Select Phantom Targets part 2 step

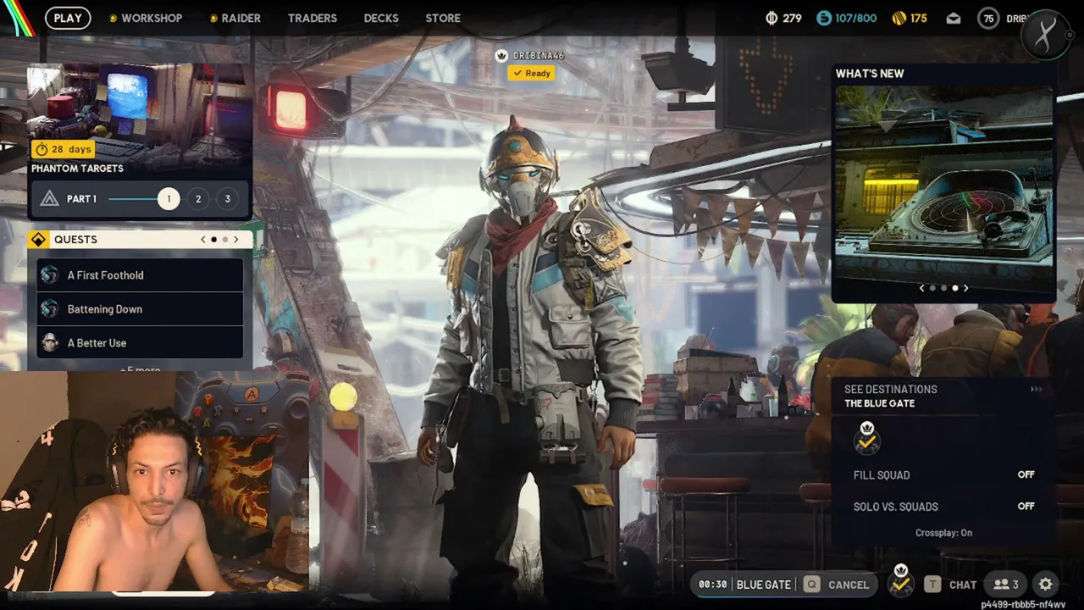198,199
